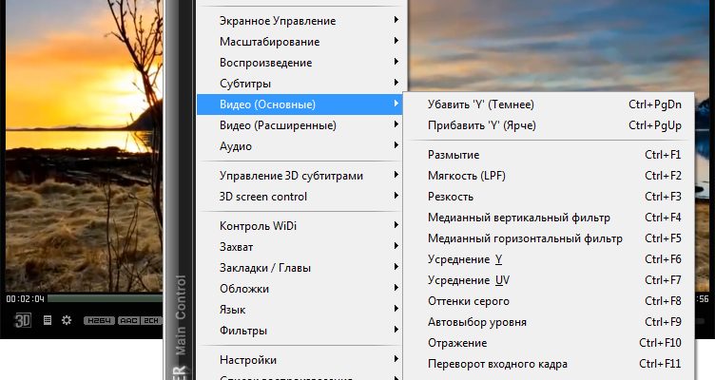Open the Настройки menu entry
715x380 pixels.
pos(300,360)
